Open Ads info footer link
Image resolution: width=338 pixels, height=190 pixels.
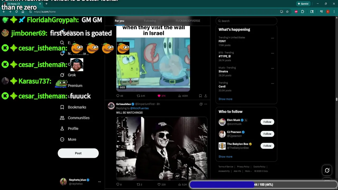point(237,171)
